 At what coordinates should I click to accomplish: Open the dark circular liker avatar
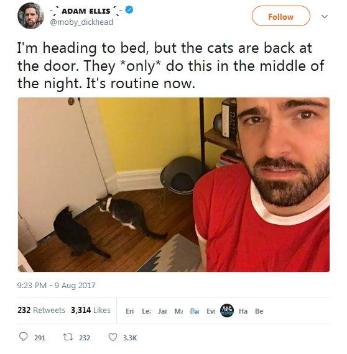click(227, 311)
